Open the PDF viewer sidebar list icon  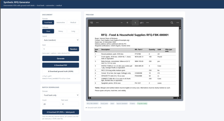pos(91,23)
